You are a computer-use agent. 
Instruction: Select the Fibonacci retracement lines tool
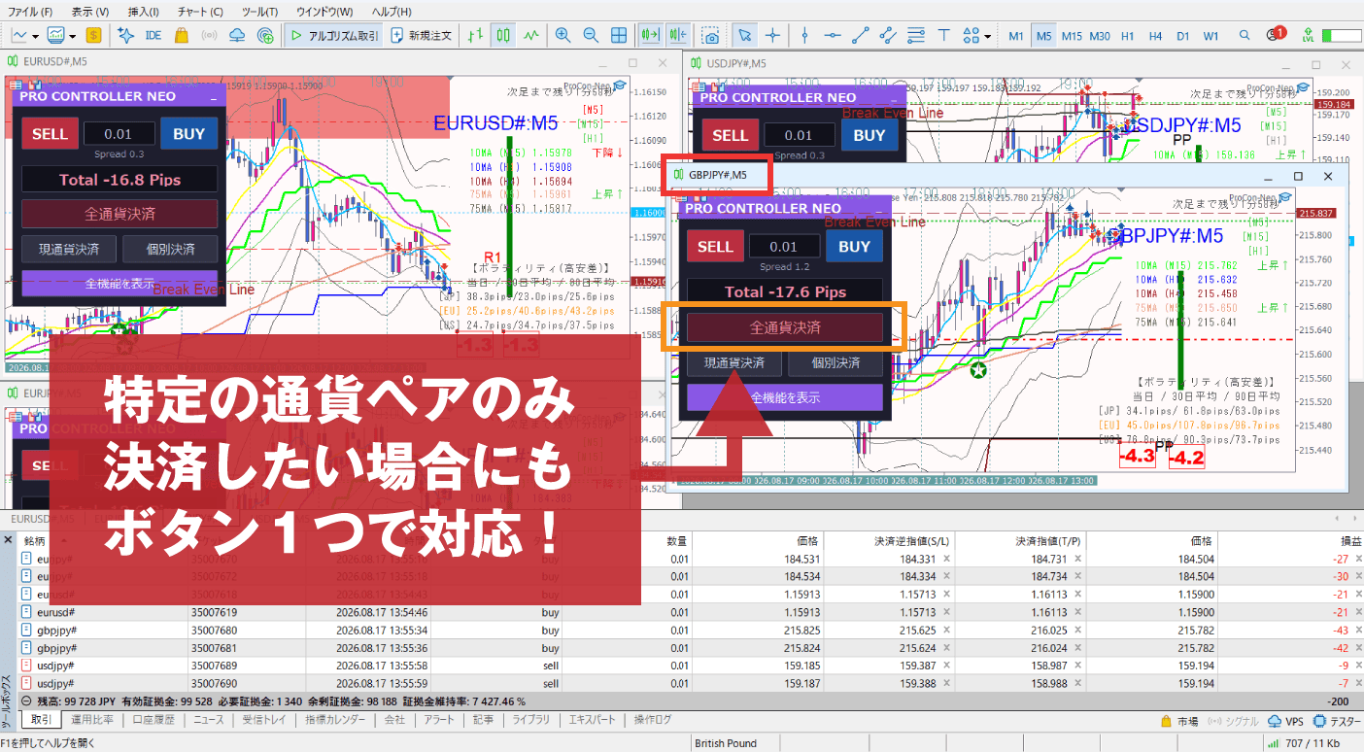[915, 36]
